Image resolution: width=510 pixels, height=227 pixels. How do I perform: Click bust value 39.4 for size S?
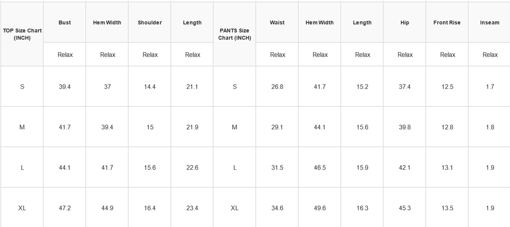pyautogui.click(x=65, y=86)
